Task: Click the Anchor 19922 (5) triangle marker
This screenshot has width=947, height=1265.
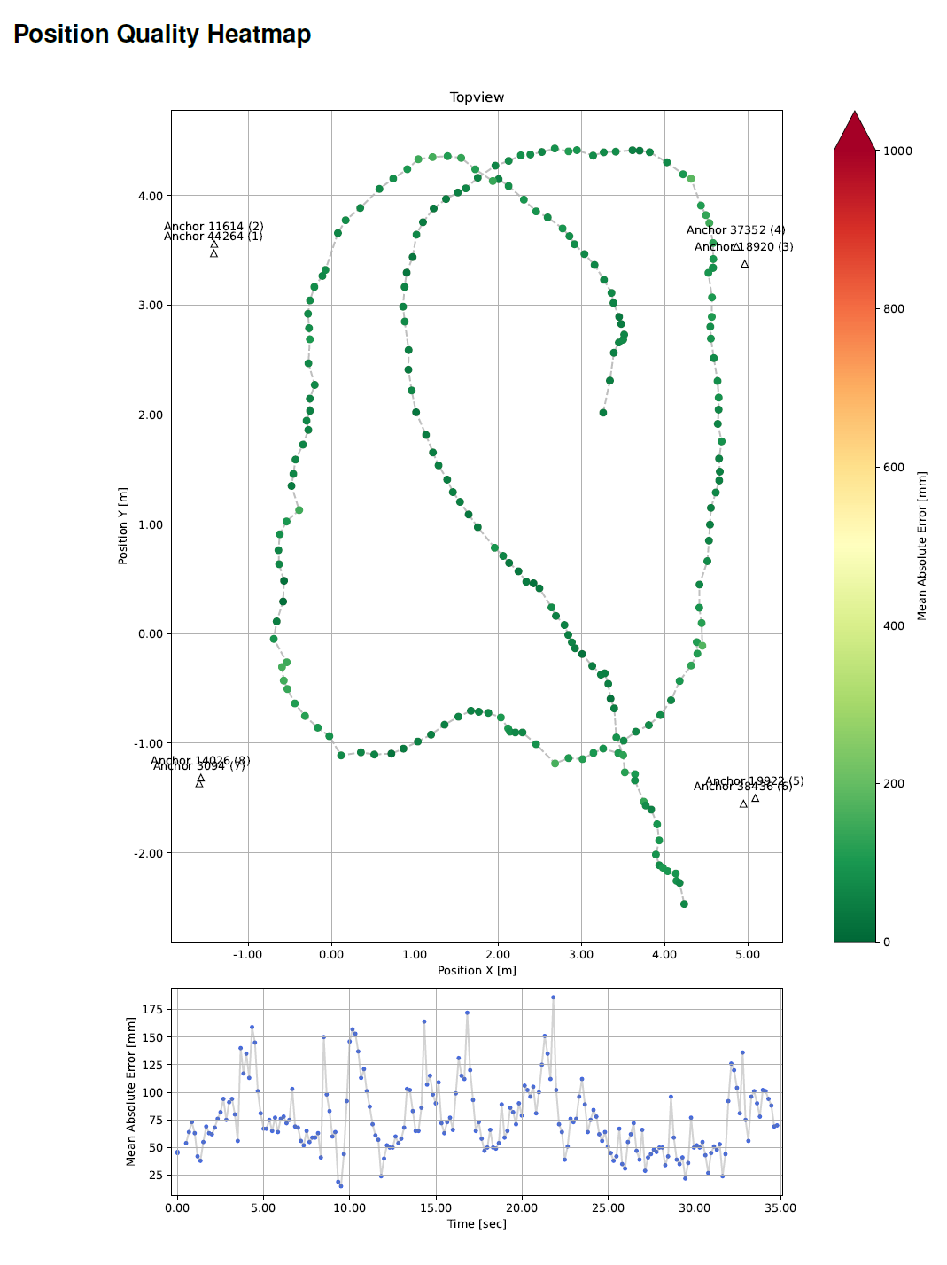Action: point(755,798)
